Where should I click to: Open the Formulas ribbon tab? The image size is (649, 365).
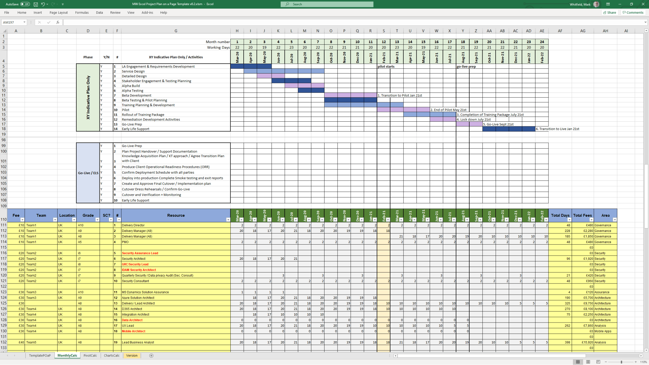pyautogui.click(x=82, y=13)
